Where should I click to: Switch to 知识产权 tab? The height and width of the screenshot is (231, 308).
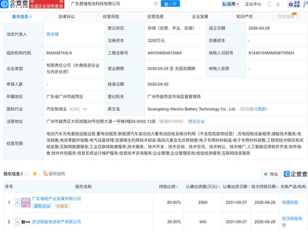(x=245, y=17)
